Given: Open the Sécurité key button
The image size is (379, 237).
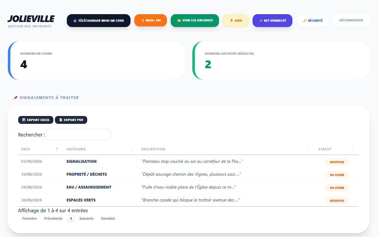Looking at the screenshot, I should click(x=312, y=20).
